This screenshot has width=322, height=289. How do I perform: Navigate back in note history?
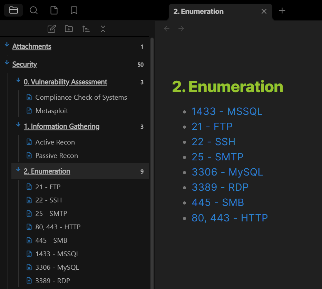click(167, 29)
